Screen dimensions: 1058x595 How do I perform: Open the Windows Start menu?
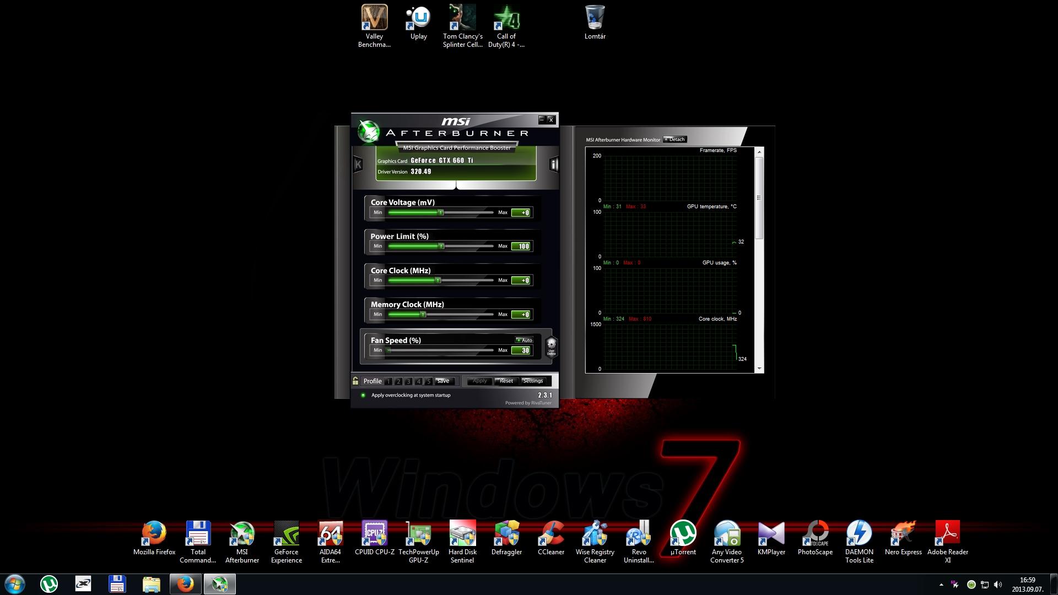click(14, 584)
